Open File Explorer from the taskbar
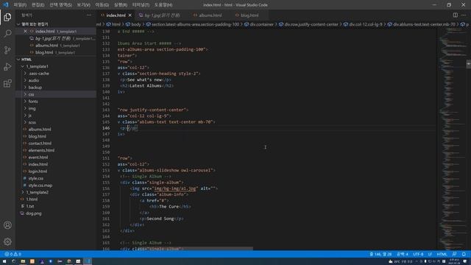Viewport: 471px width, 265px height. point(23,261)
